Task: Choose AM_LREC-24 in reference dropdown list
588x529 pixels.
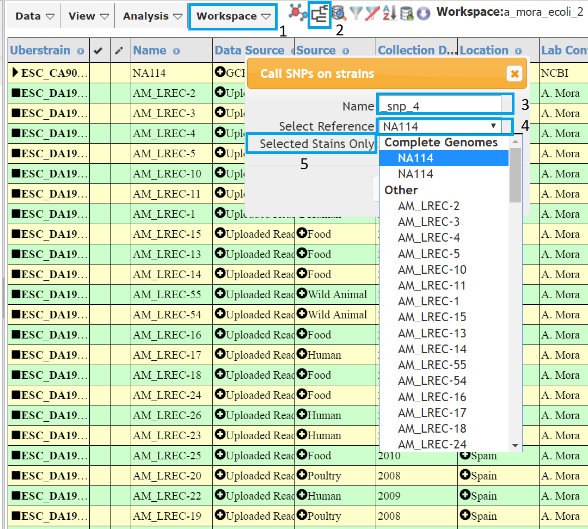Action: pos(444,444)
